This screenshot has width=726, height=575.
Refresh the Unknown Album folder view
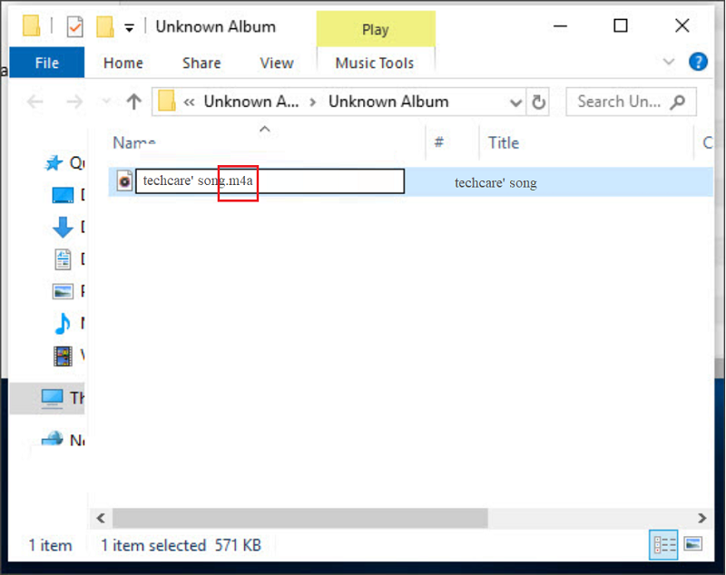538,102
